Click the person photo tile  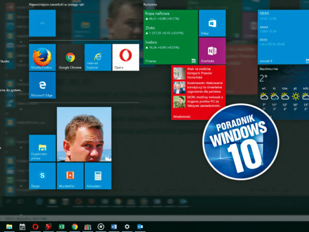[x=84, y=135]
